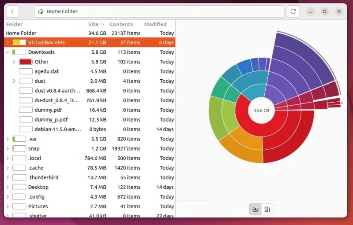353x225 pixels.
Task: Expand the .cache folder
Action: (x=8, y=168)
